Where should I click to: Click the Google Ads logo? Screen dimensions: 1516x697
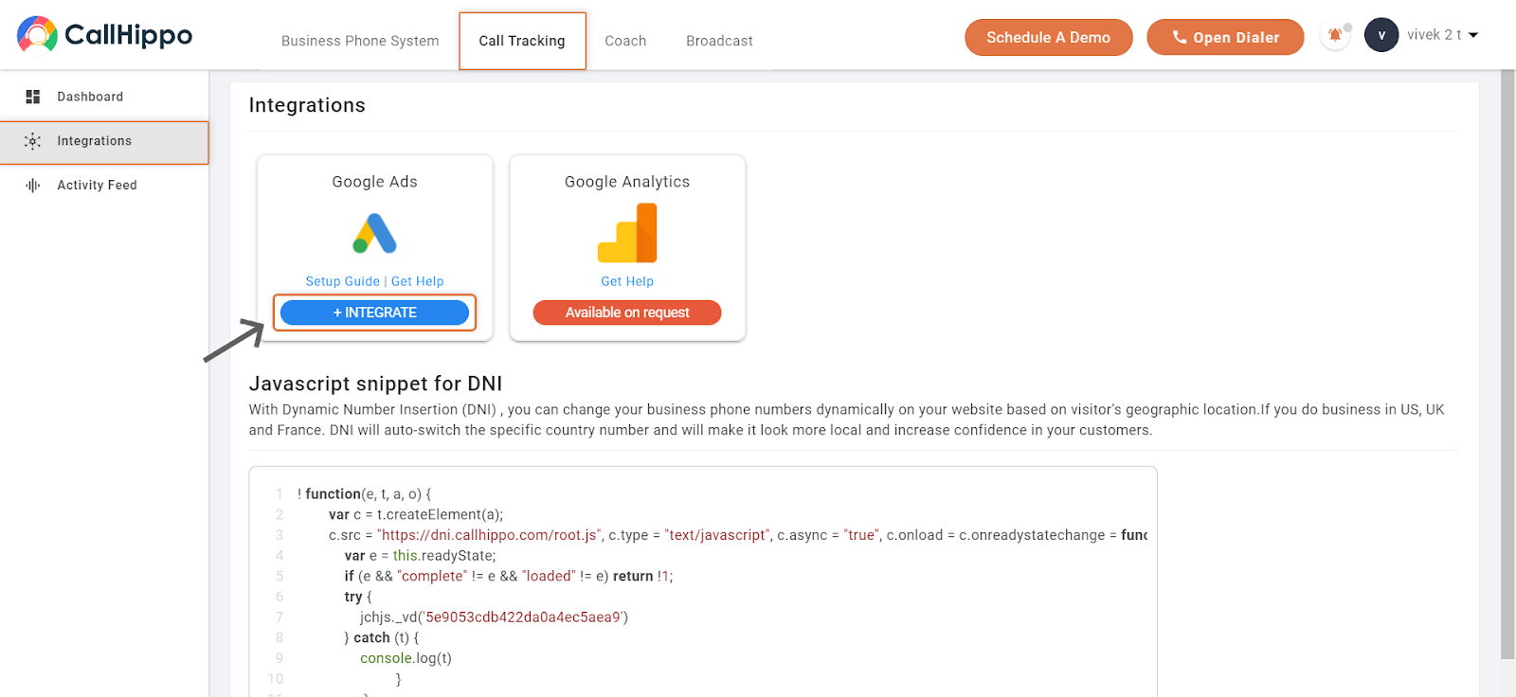[374, 233]
